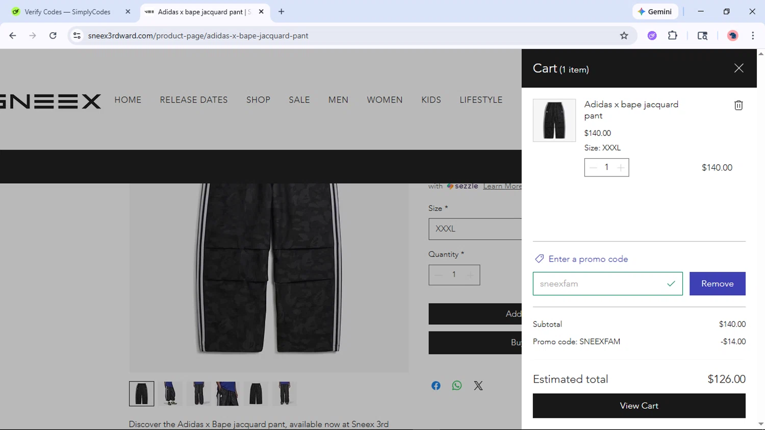Increase cart item quantity with plus
The width and height of the screenshot is (765, 430).
tap(621, 167)
